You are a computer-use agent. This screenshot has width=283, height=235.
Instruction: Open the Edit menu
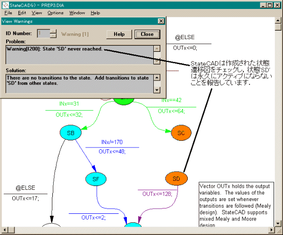(22, 13)
